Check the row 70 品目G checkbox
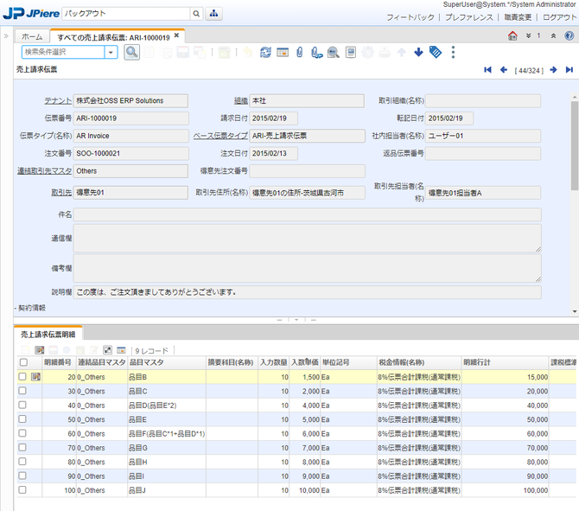The width and height of the screenshot is (579, 511). click(x=22, y=447)
